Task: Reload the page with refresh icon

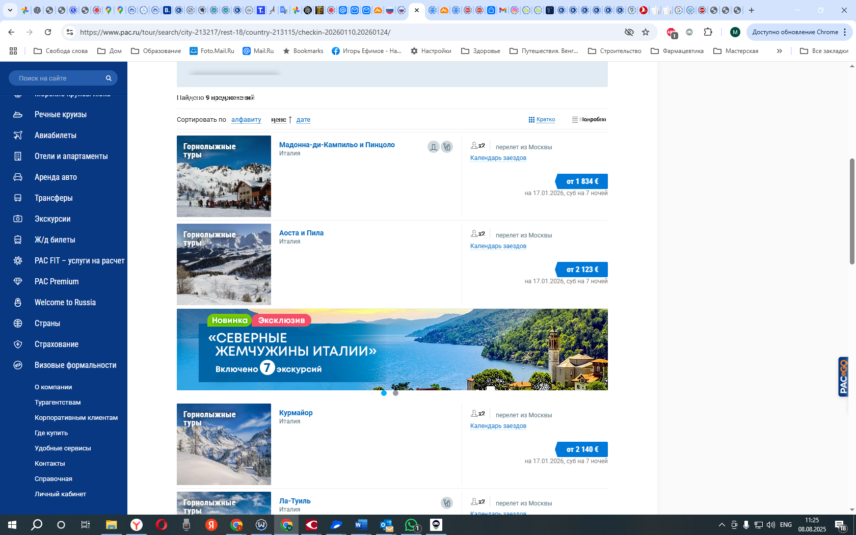Action: point(48,32)
